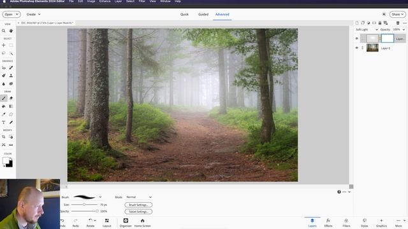Viewport: 408px width, 229px height.
Task: Create a new layer in Layers panel
Action: (357, 23)
